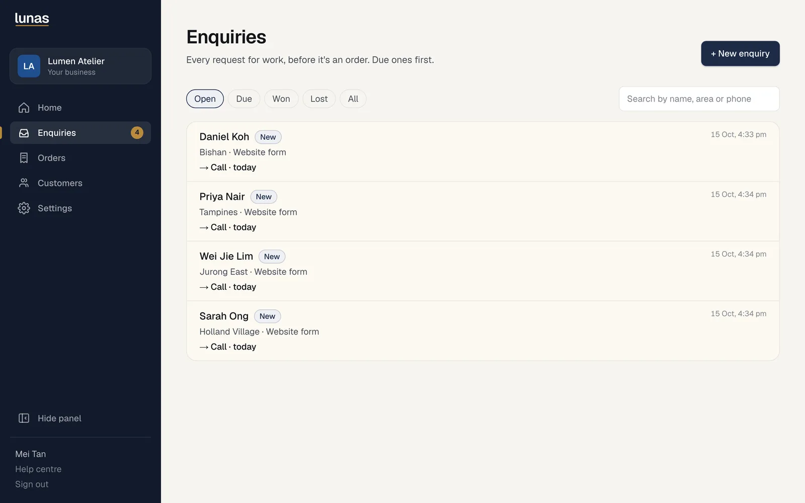Click the Enquiries inbox icon
Image resolution: width=805 pixels, height=503 pixels.
click(24, 133)
